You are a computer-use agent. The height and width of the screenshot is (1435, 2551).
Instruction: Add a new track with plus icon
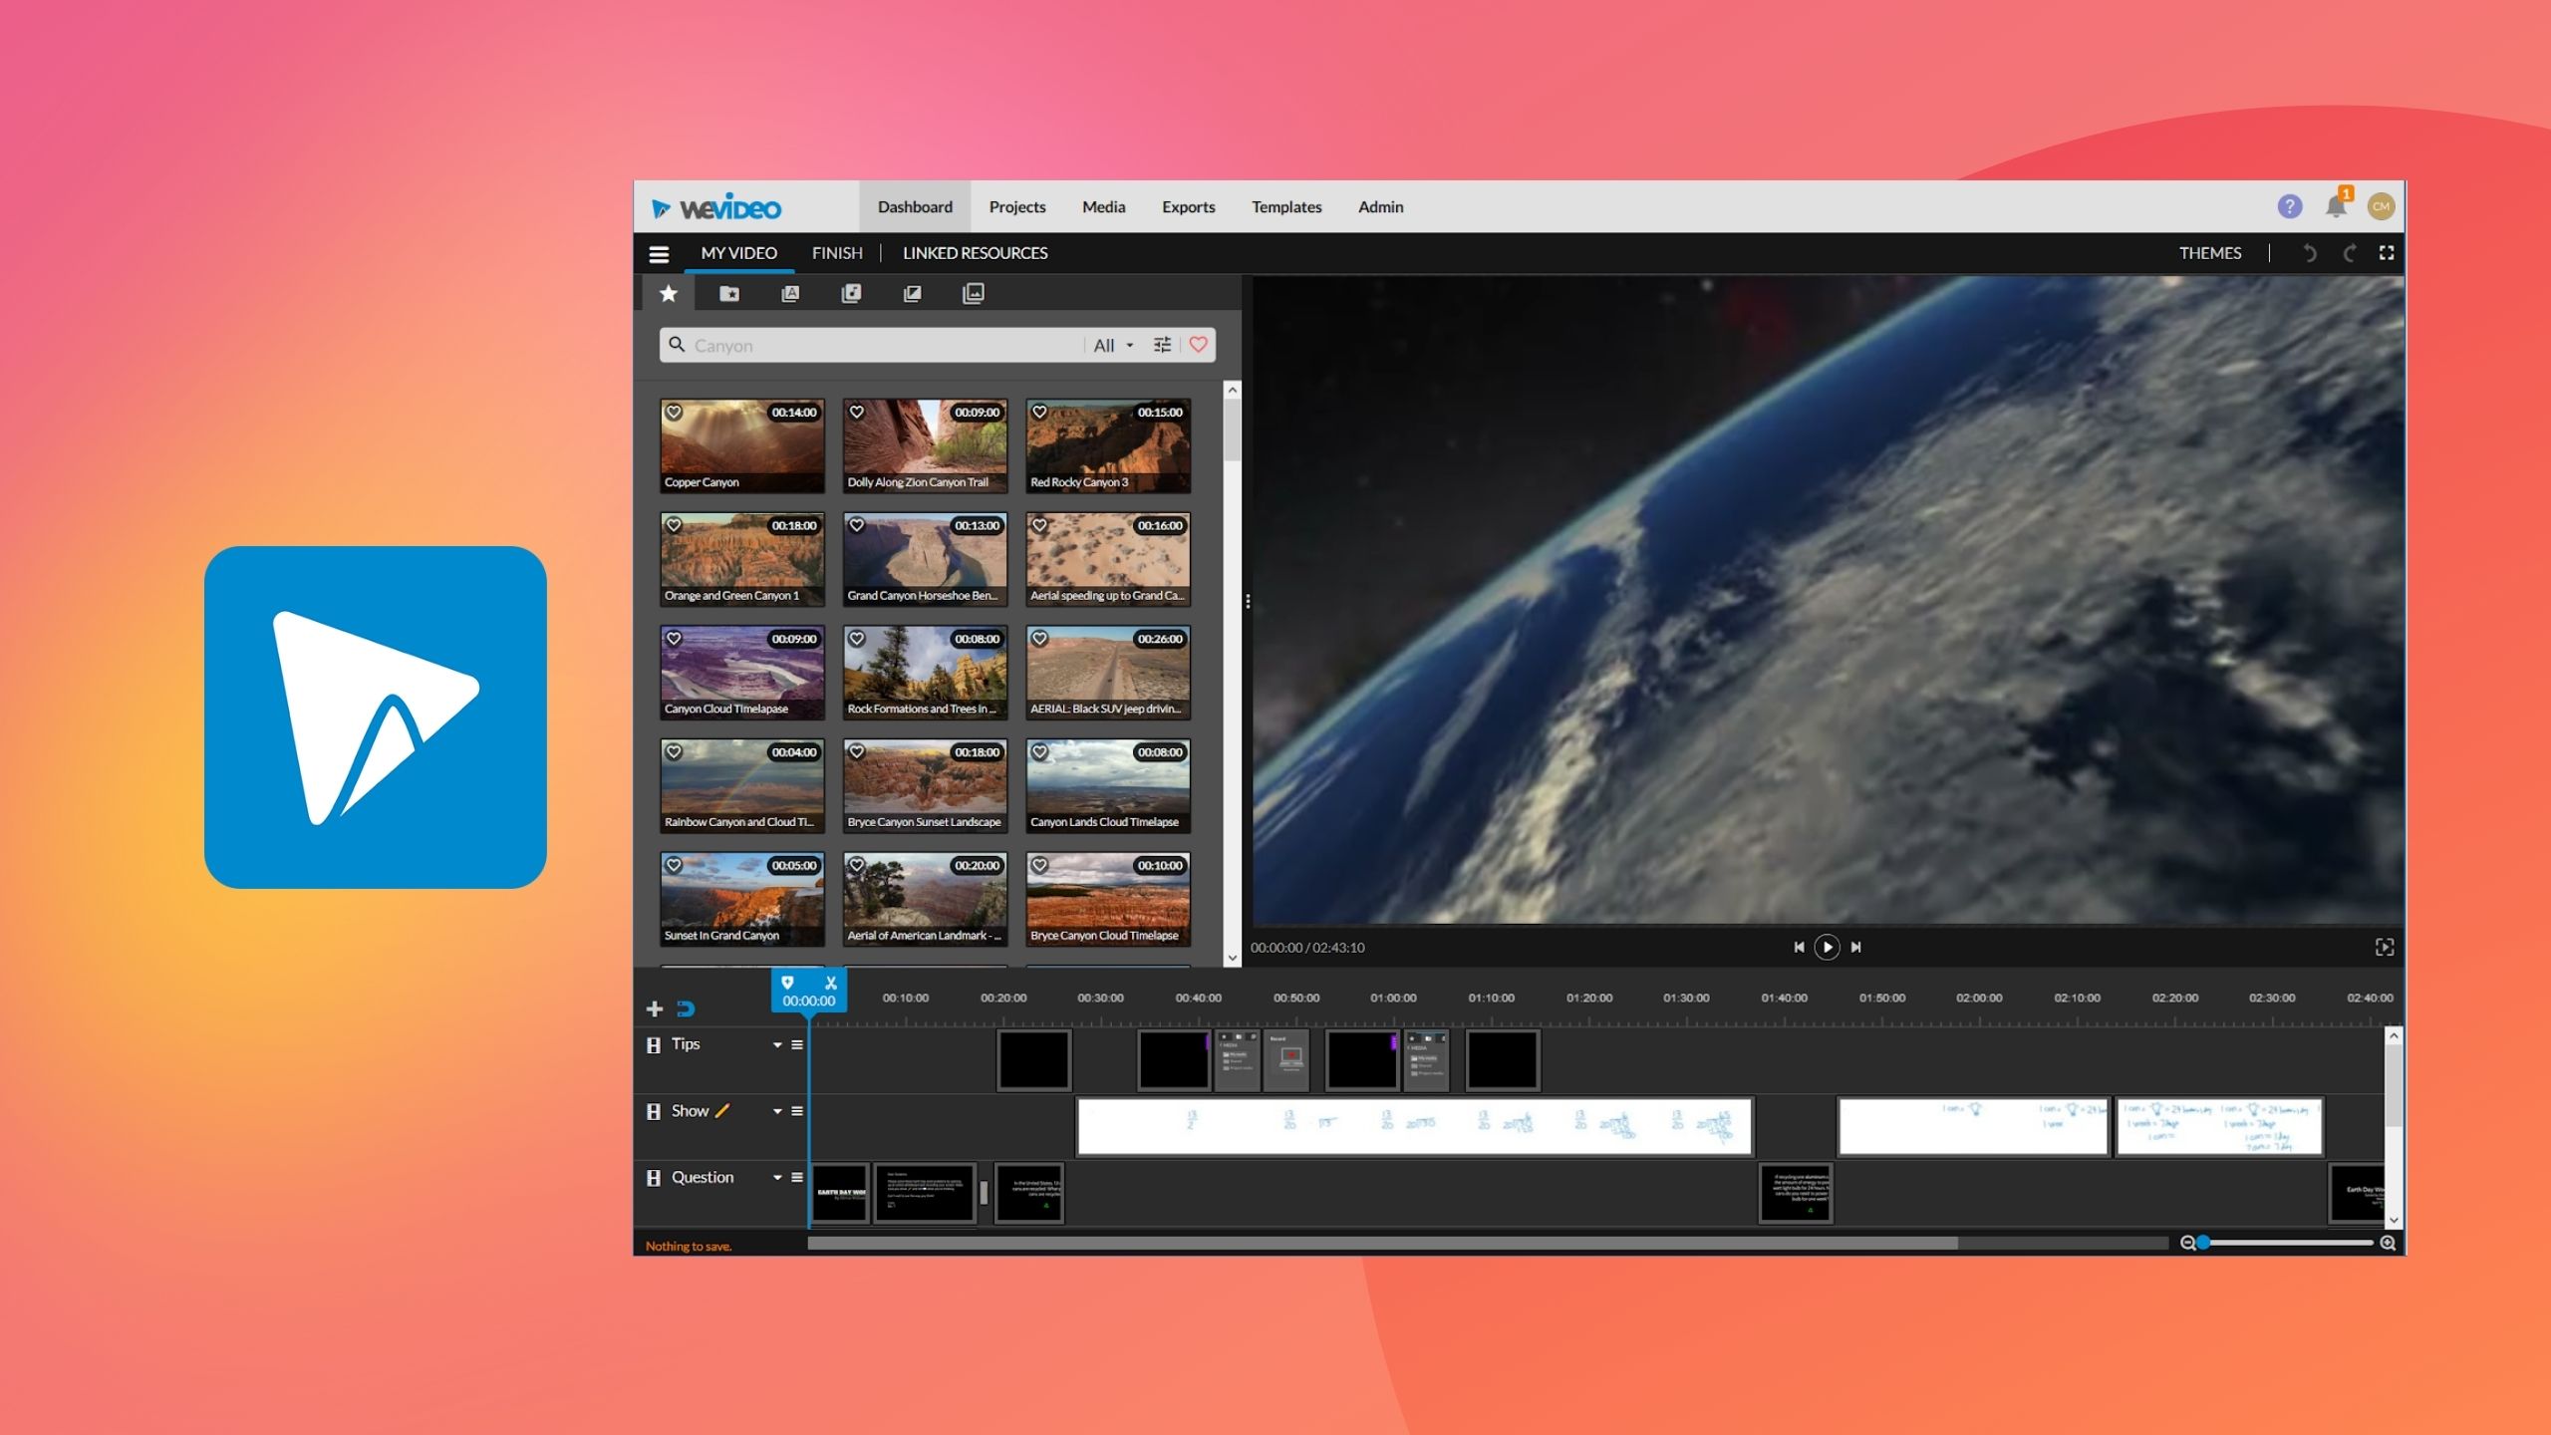pos(655,1008)
